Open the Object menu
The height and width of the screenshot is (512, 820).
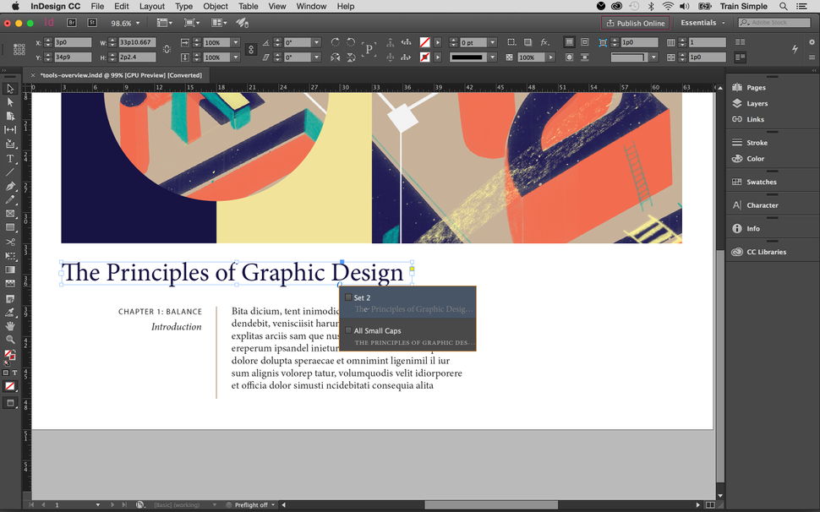pyautogui.click(x=215, y=6)
